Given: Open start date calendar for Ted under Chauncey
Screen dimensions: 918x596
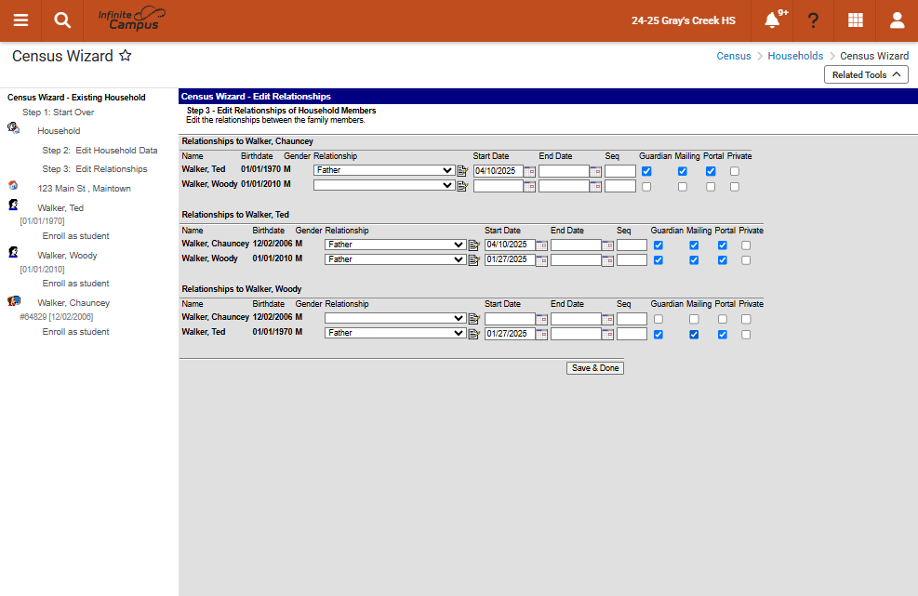Looking at the screenshot, I should (x=529, y=171).
